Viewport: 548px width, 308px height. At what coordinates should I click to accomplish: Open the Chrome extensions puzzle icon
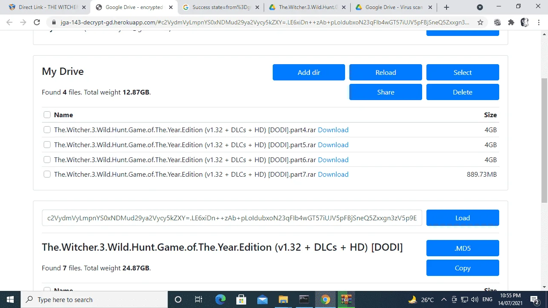coord(511,22)
